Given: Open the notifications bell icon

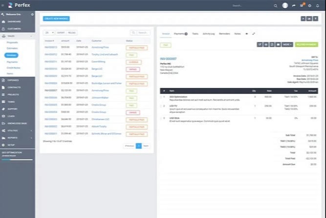Looking at the screenshot, I should (318, 6).
